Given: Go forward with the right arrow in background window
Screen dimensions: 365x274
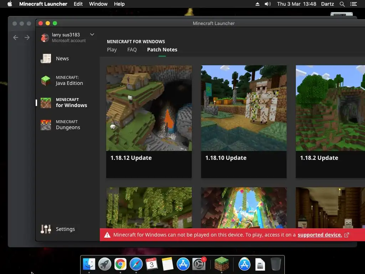Looking at the screenshot, I should [x=27, y=37].
